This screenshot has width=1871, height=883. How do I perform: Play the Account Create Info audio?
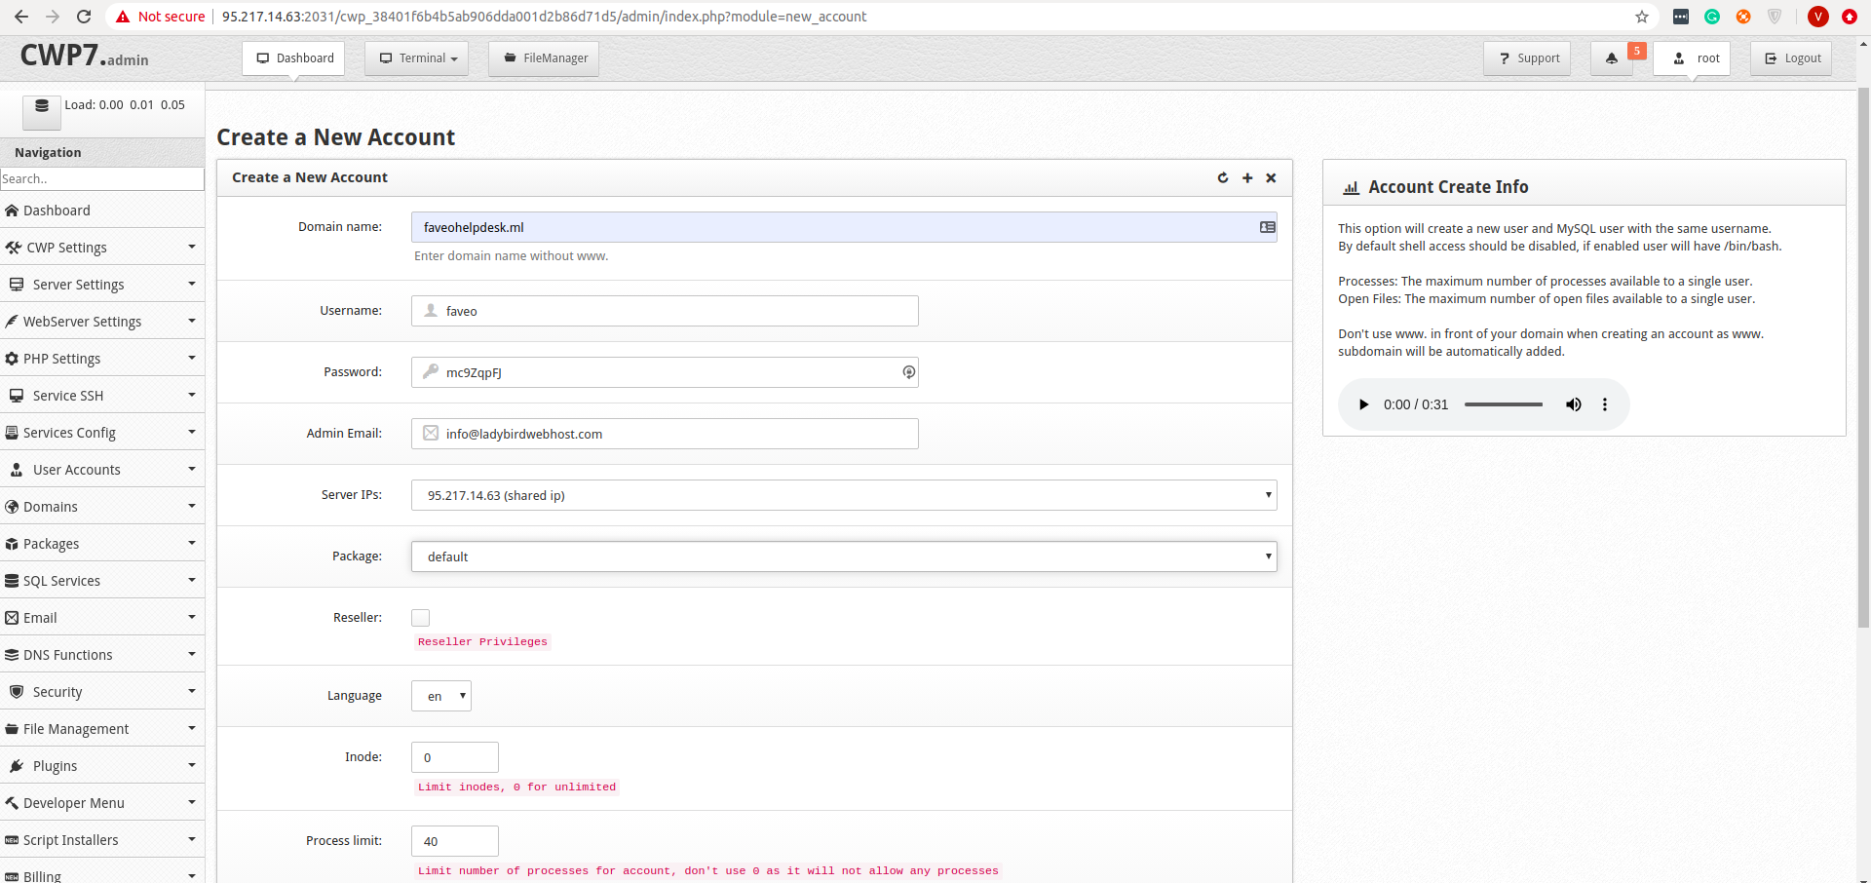1364,404
